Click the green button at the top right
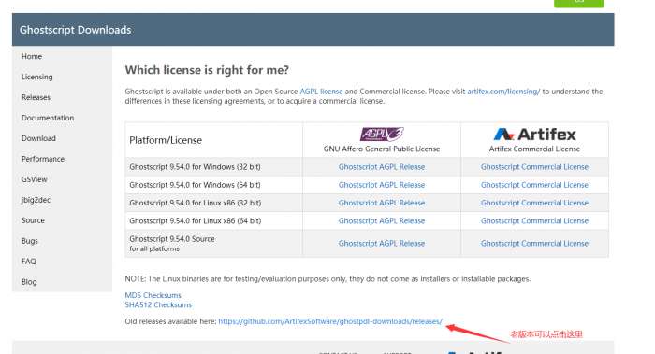Screen dimensions: 655x354 (x=579, y=4)
